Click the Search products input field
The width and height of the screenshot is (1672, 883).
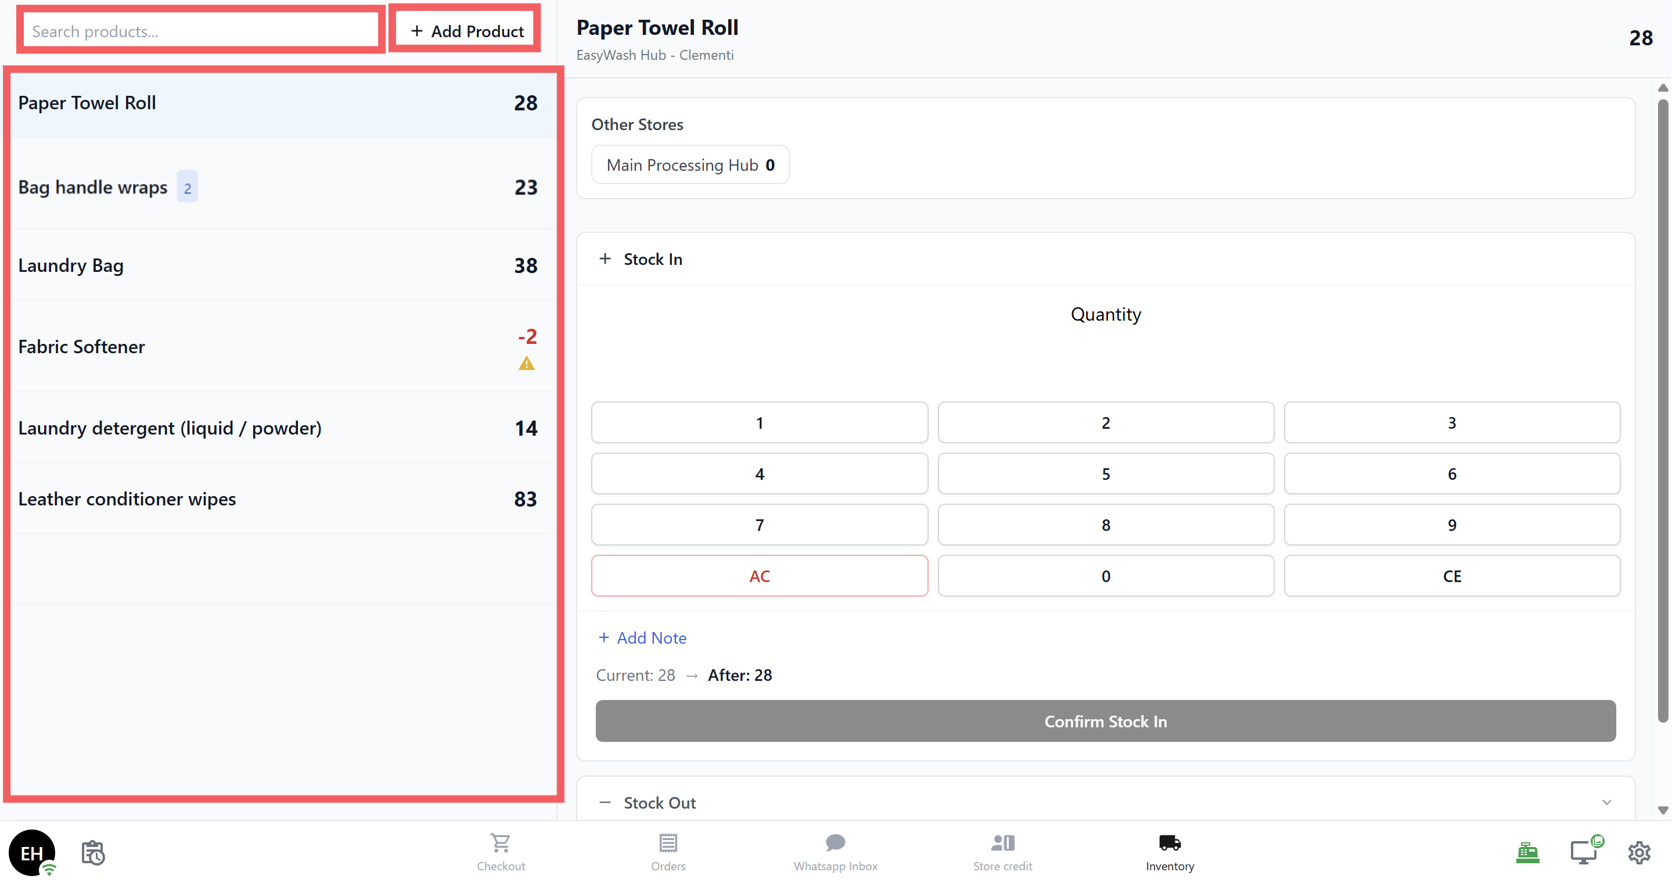[200, 31]
